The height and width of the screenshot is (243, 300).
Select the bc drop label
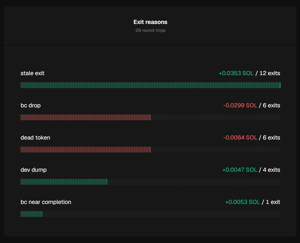pos(30,105)
